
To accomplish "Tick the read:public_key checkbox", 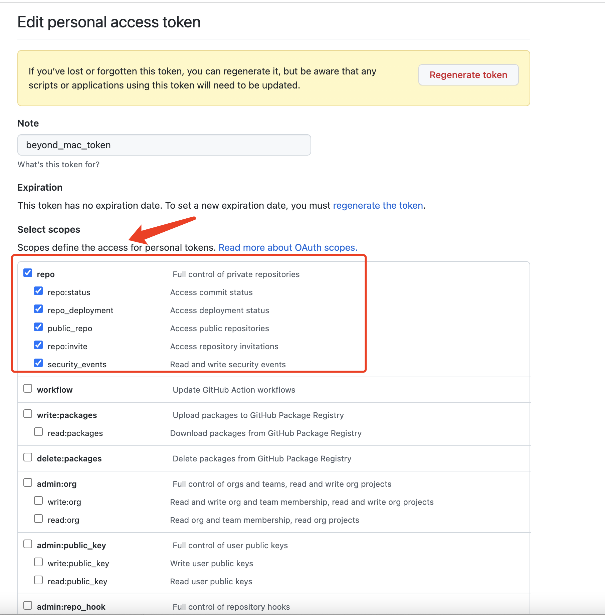I will (38, 580).
